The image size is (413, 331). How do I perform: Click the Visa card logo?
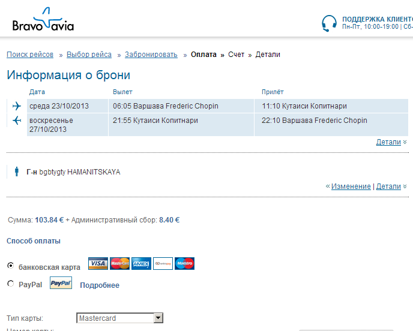[x=98, y=263]
